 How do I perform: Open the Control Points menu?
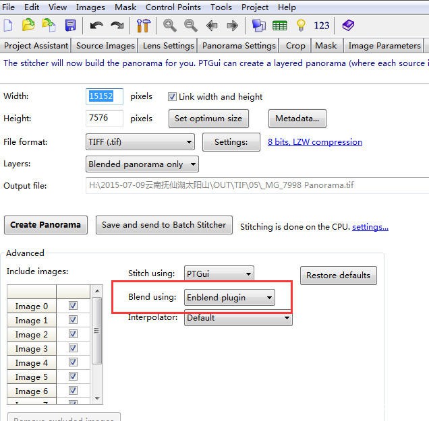pos(173,7)
